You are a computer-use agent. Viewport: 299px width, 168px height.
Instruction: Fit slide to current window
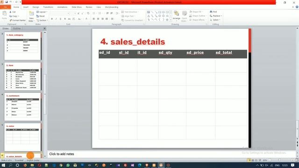[297, 160]
